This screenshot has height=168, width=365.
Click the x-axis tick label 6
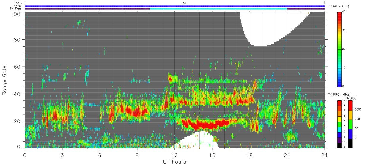tap(100, 155)
